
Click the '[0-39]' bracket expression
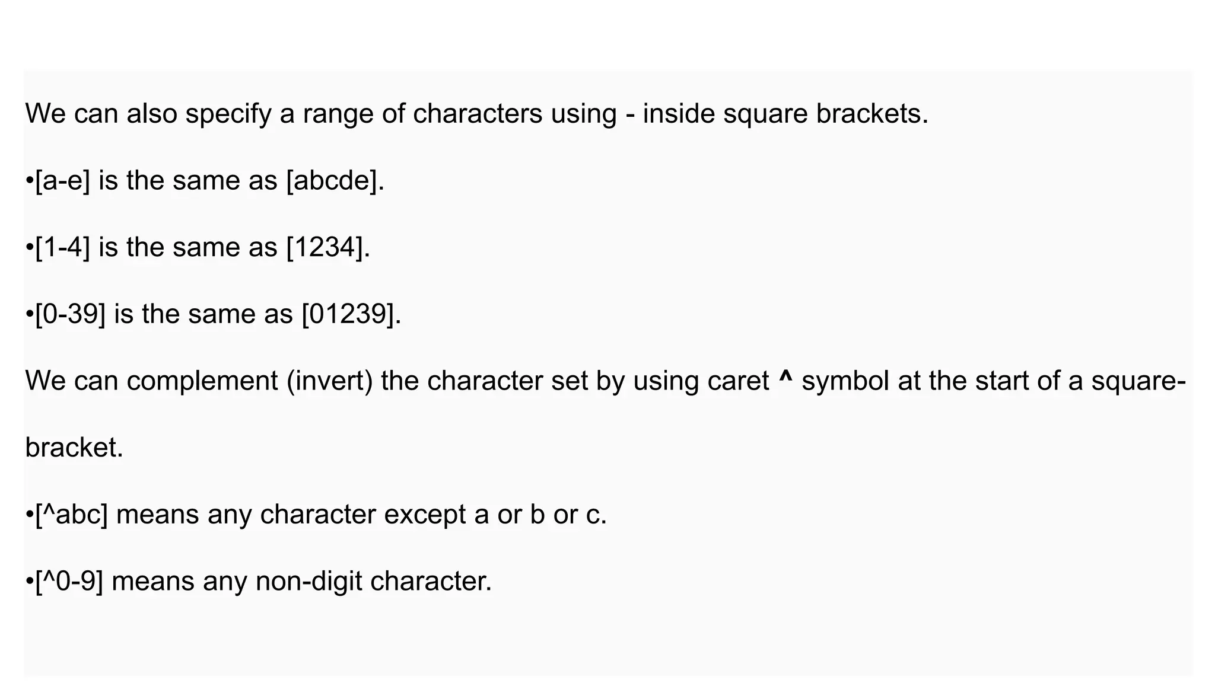click(71, 314)
